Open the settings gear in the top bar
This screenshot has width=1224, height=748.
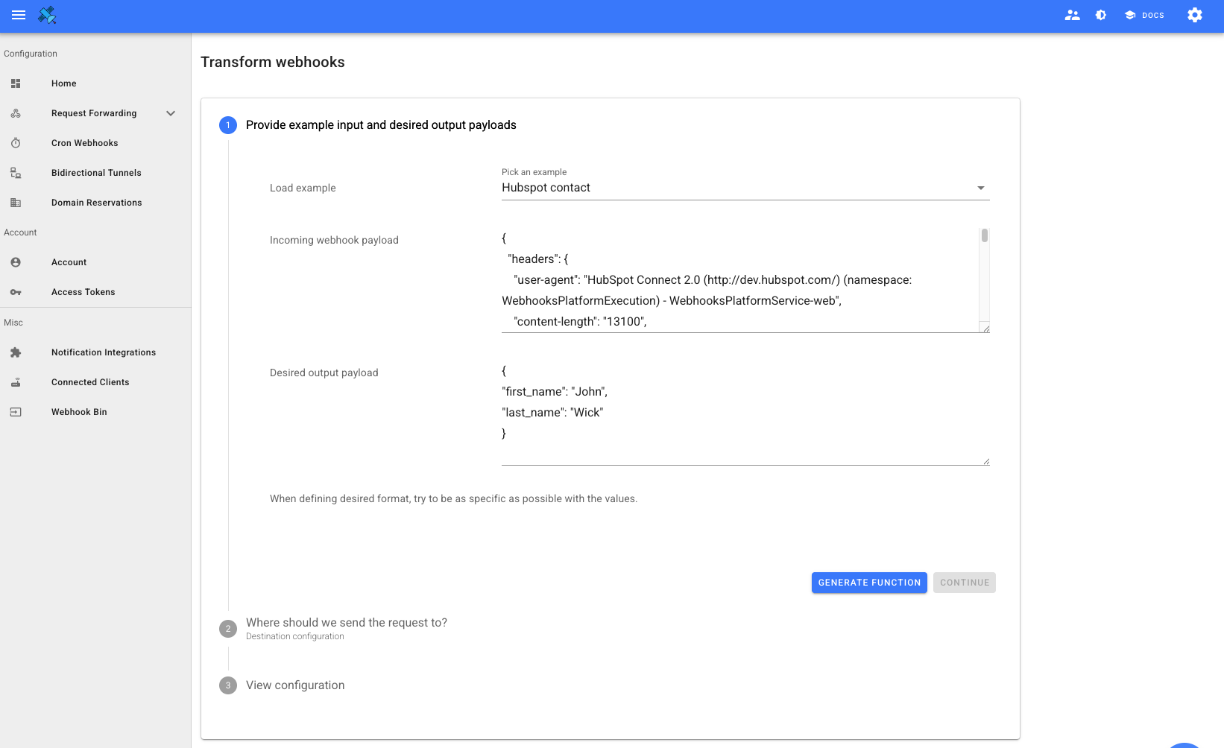[x=1193, y=15]
